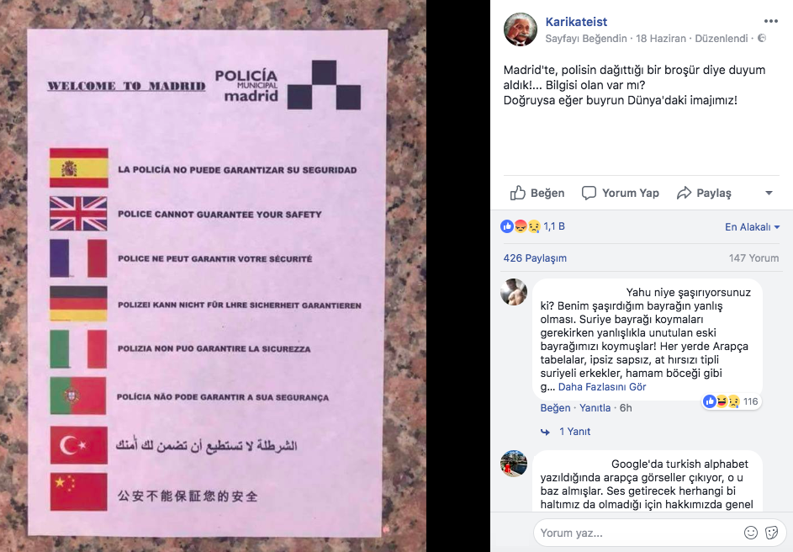Open the Karikateist page name link
Image resolution: width=793 pixels, height=552 pixels.
tap(576, 22)
